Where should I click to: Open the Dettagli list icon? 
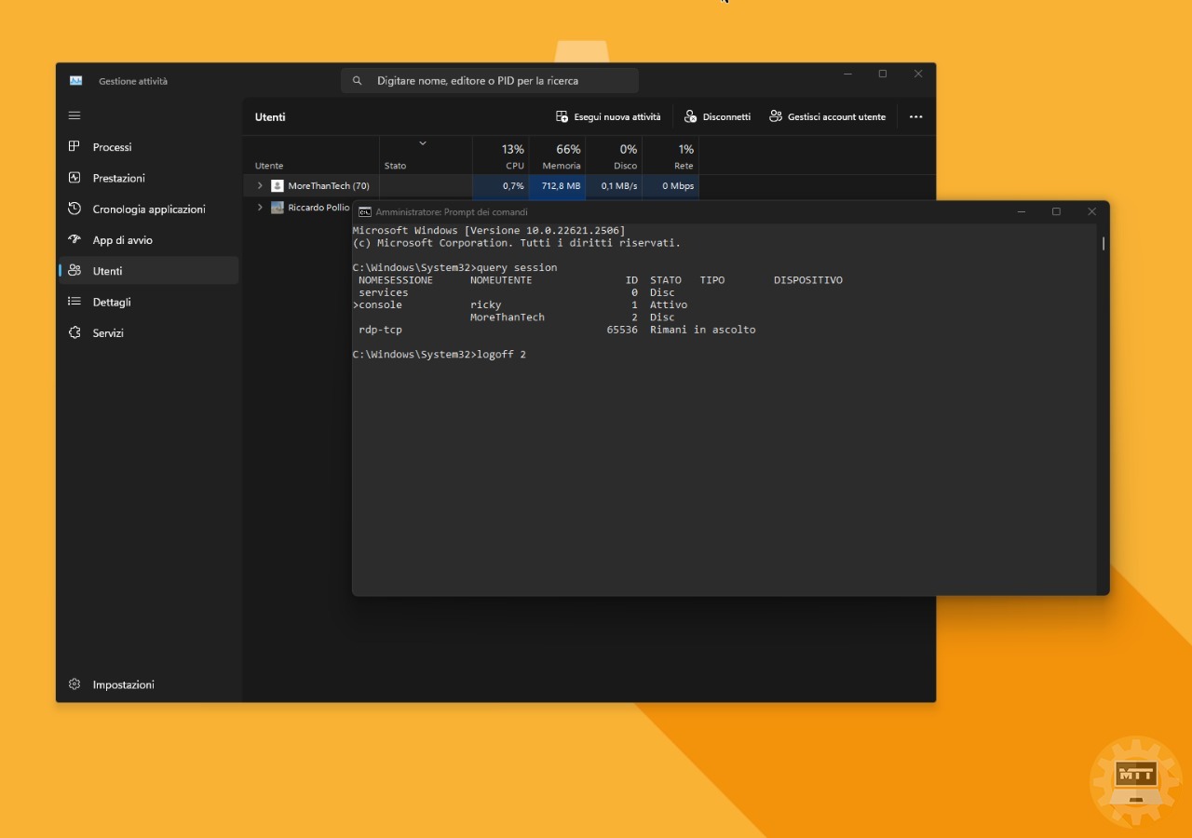coord(74,302)
